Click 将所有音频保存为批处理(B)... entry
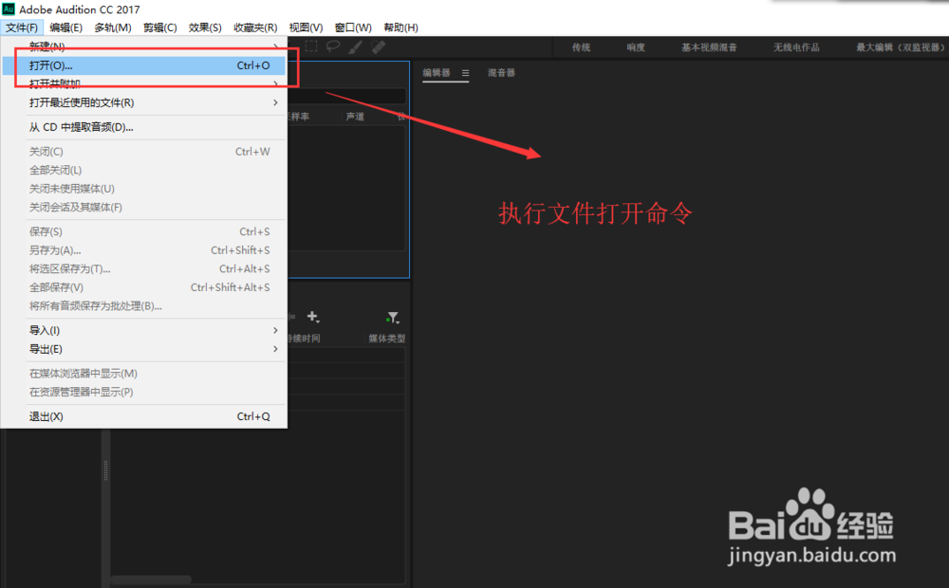Screen dimensions: 949x588 click(144, 306)
